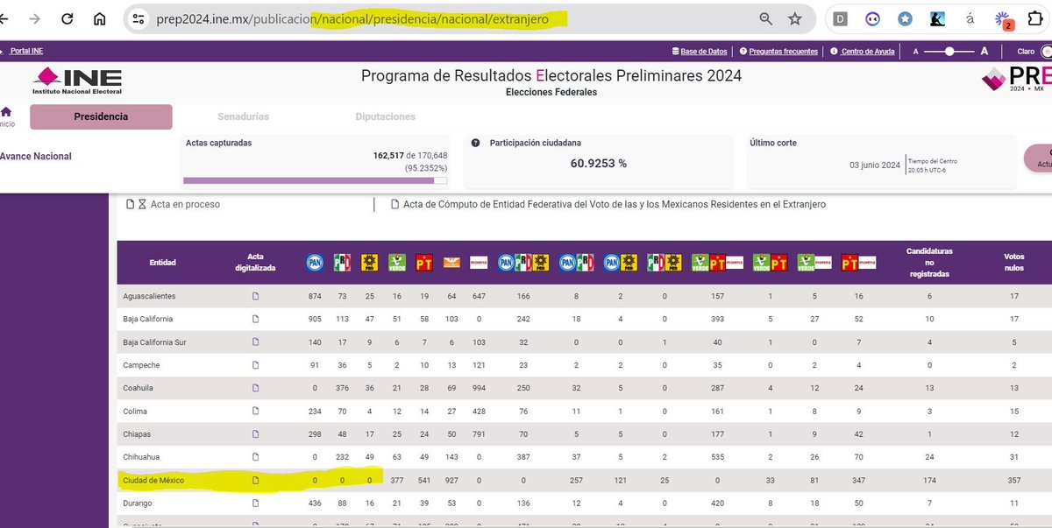Click the single PT party logo header
The width and height of the screenshot is (1052, 528).
(x=425, y=262)
